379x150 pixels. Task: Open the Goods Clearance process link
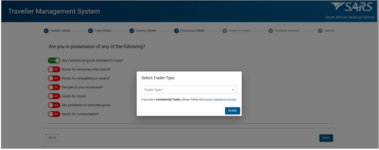[x=220, y=100]
